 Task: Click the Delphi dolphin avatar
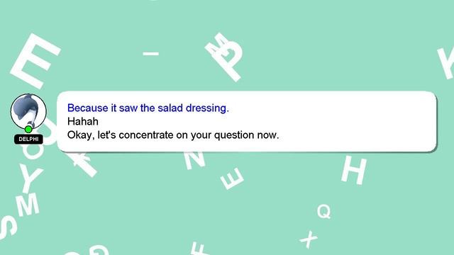pyautogui.click(x=28, y=111)
